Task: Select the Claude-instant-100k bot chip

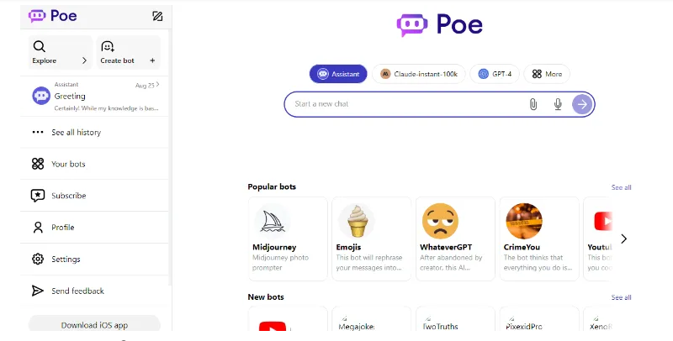Action: point(418,74)
